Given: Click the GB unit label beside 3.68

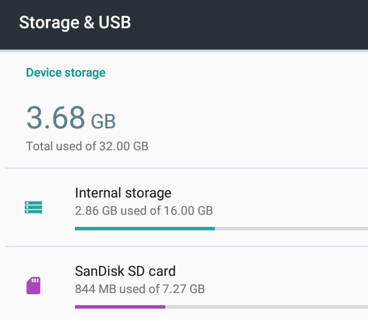Looking at the screenshot, I should click(103, 121).
